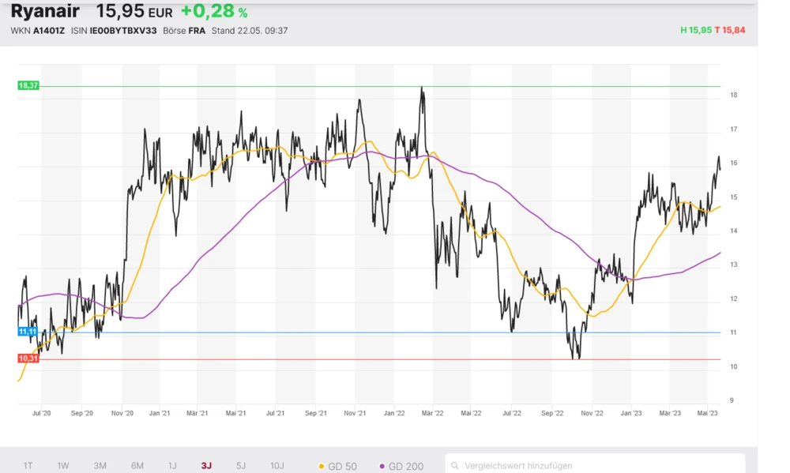This screenshot has height=473, width=790.
Task: Select the active 3J time range
Action: tap(206, 466)
